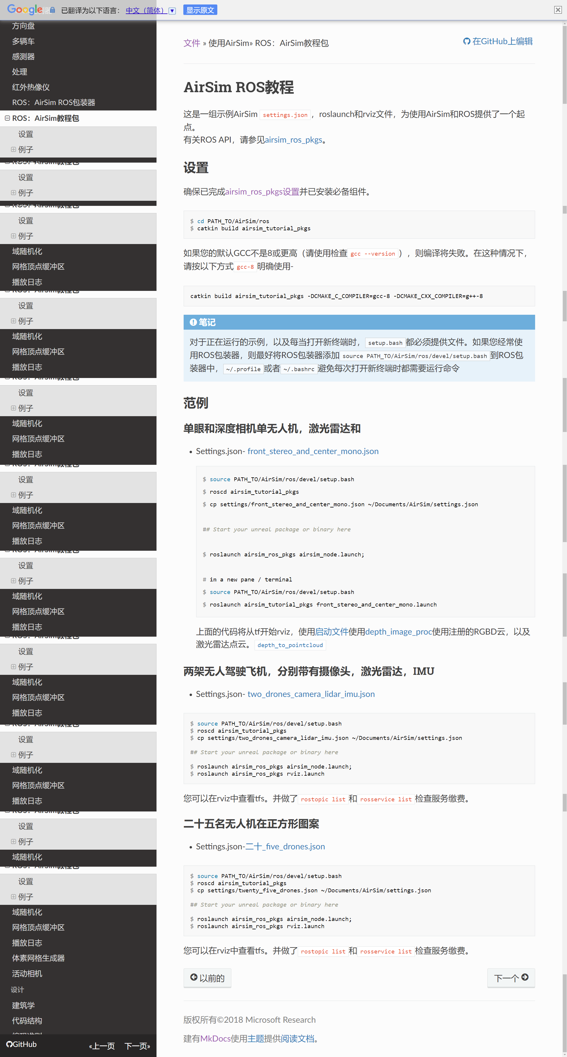Click the 笔记 note header

click(359, 322)
